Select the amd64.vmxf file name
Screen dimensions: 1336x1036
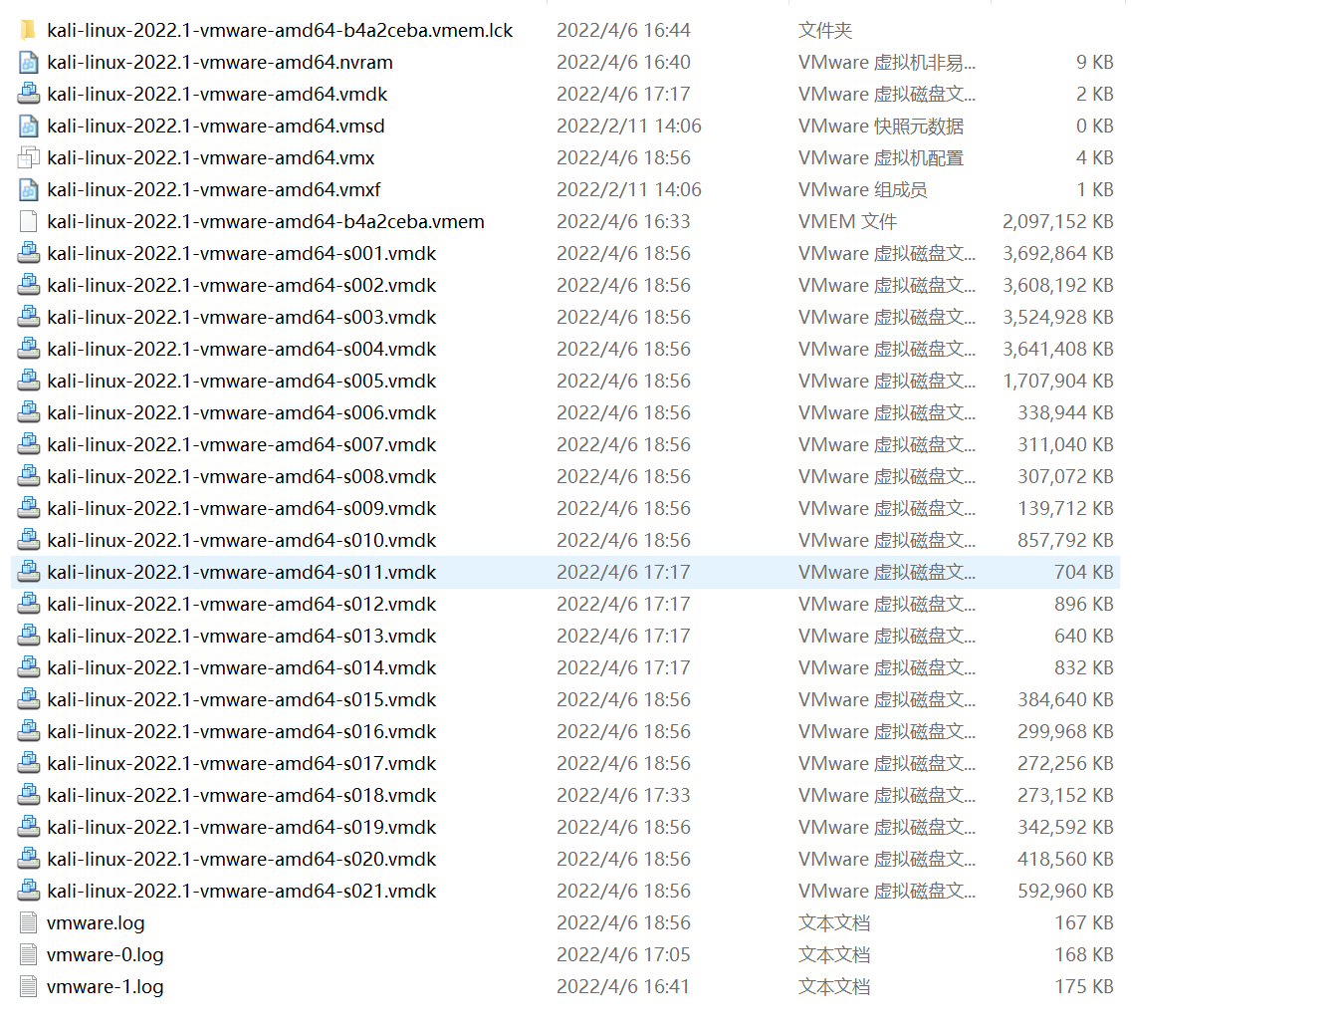(213, 189)
